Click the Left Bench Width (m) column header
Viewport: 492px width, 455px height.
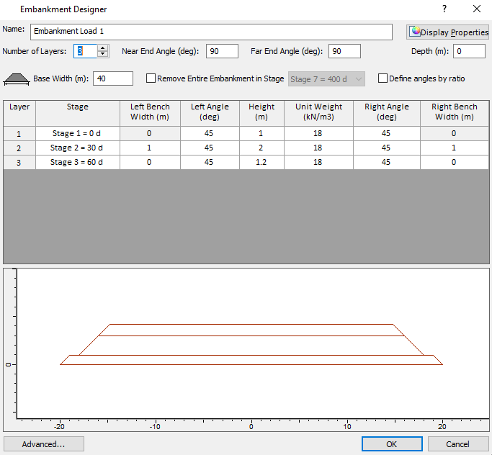click(150, 113)
